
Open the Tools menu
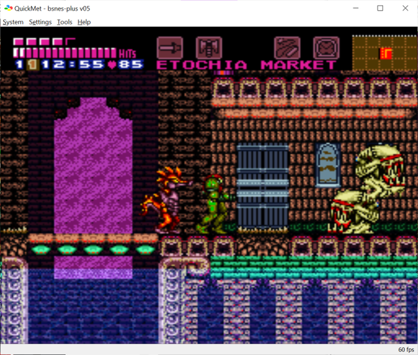pos(65,22)
